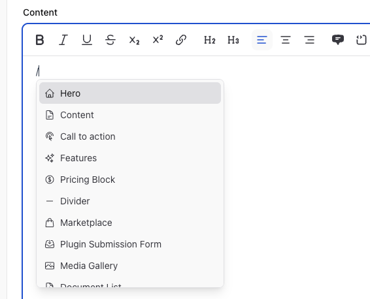The height and width of the screenshot is (299, 370).
Task: Set paragraph to Heading 3
Action: pyautogui.click(x=233, y=40)
